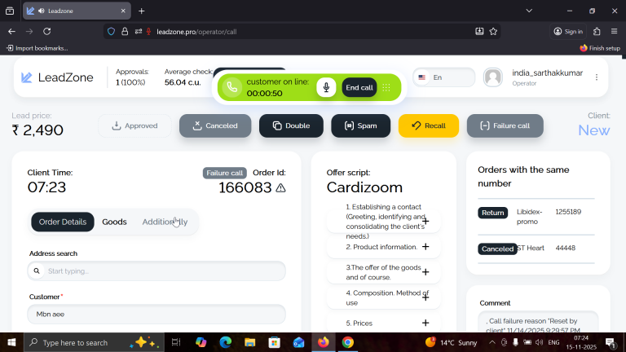This screenshot has height=352, width=626.
Task: Click the padlock site info icon
Action: (125, 32)
